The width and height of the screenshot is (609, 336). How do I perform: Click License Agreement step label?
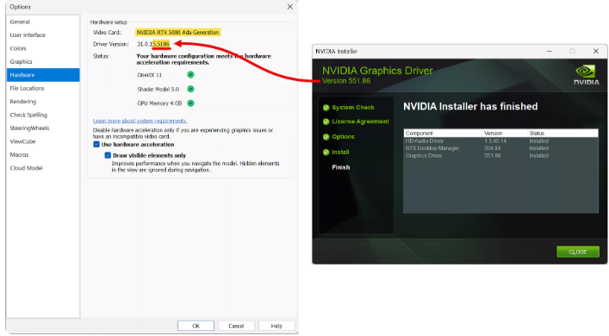(x=360, y=121)
